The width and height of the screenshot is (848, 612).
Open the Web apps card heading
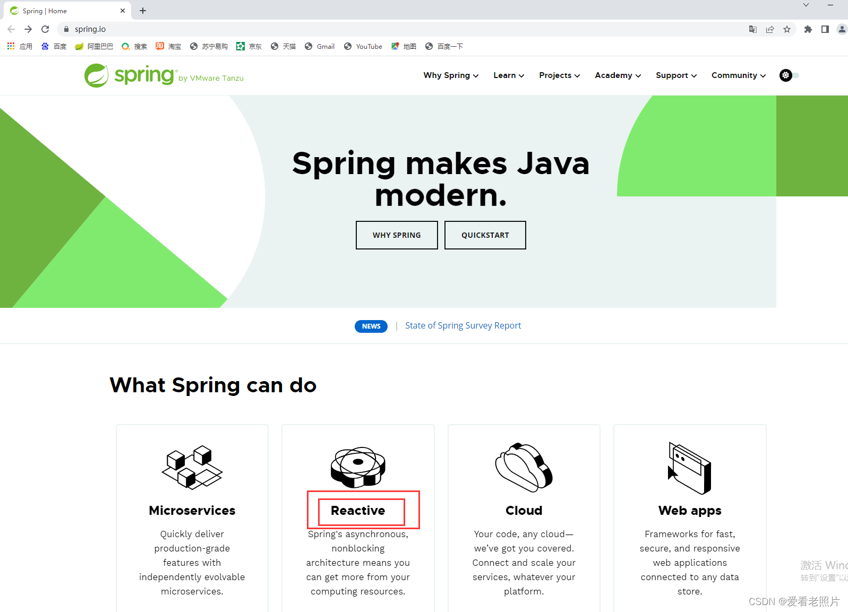tap(690, 511)
